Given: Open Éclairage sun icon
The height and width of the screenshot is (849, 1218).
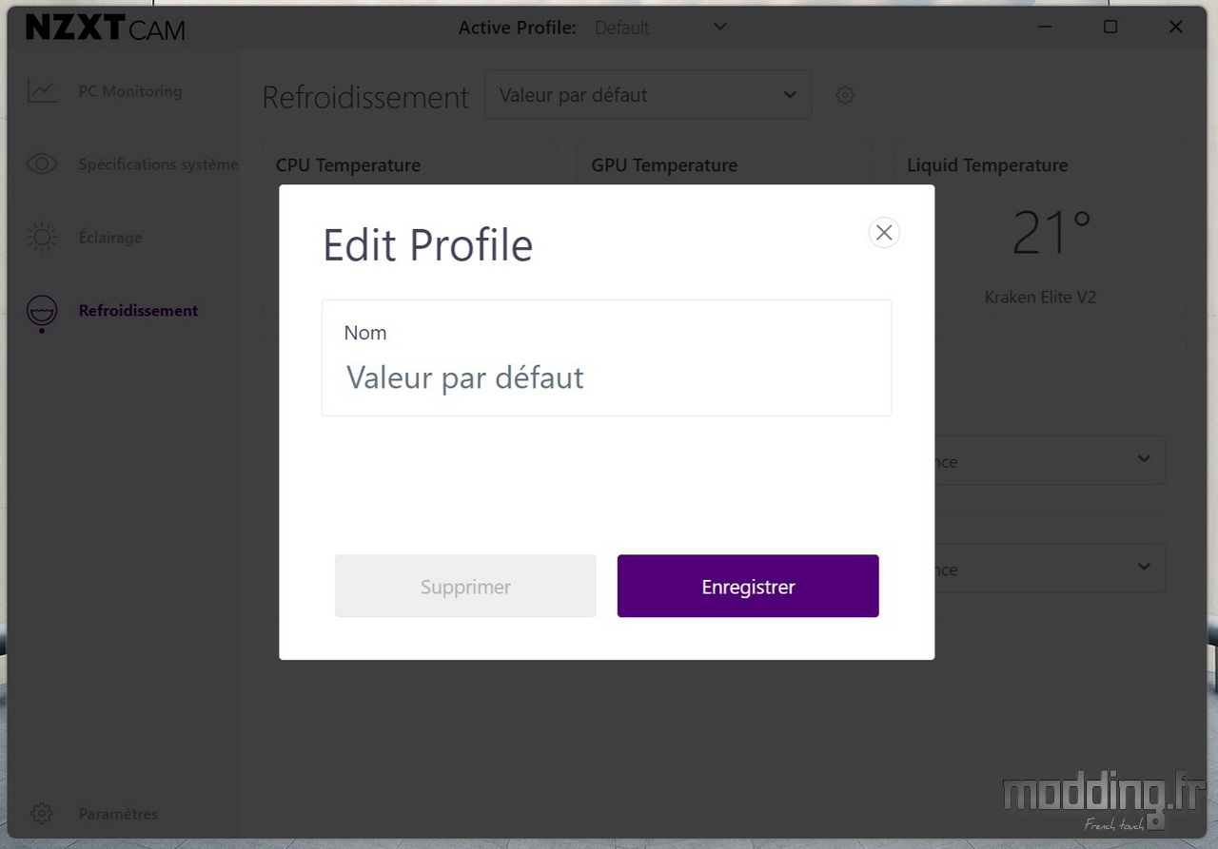Looking at the screenshot, I should tap(42, 238).
